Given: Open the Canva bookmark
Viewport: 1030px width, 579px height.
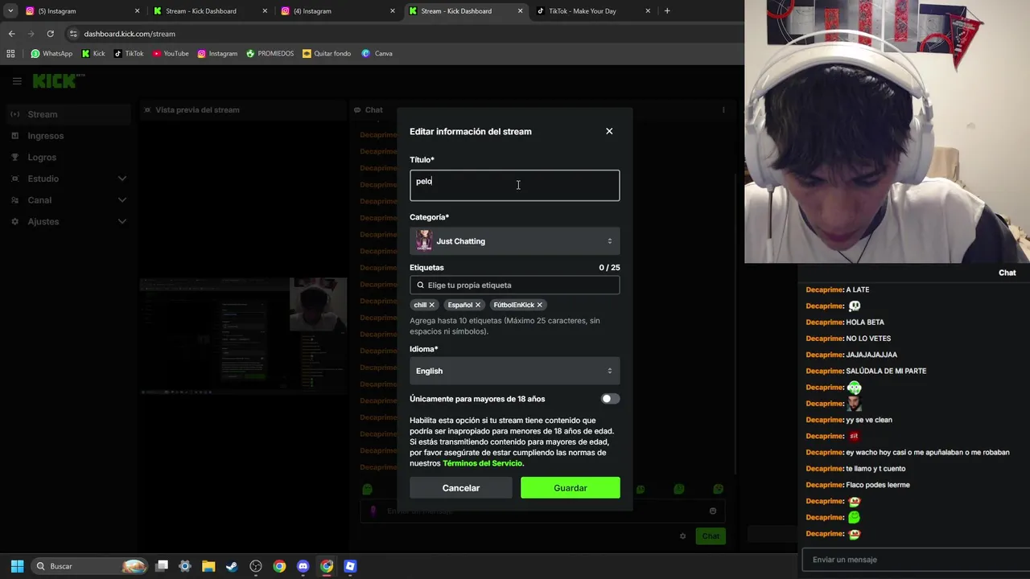Looking at the screenshot, I should [377, 54].
